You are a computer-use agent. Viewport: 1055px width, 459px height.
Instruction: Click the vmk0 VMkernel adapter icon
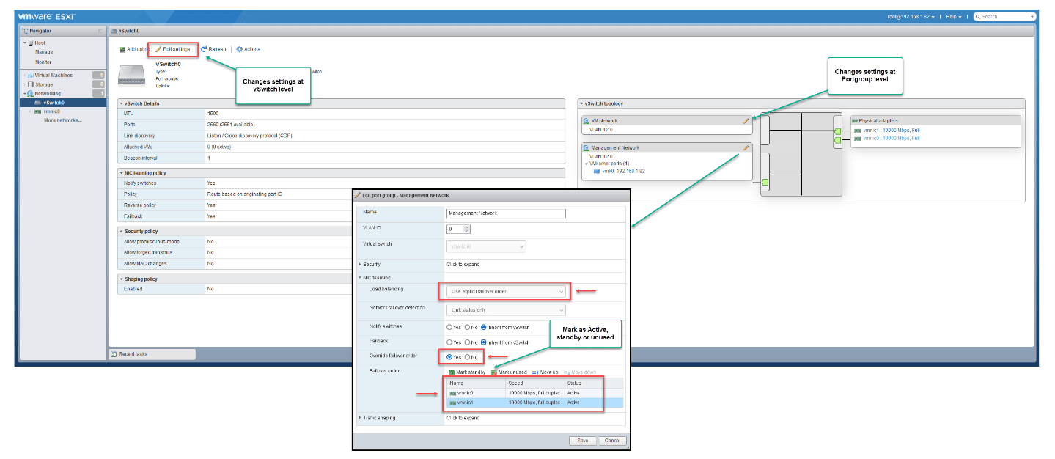click(x=596, y=171)
